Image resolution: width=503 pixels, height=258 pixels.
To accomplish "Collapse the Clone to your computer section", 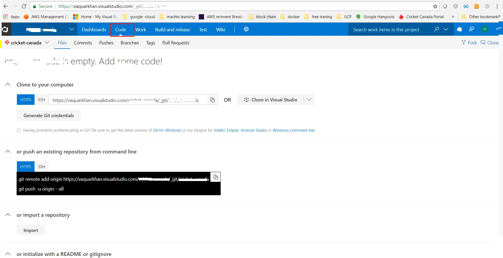I will click(x=8, y=85).
